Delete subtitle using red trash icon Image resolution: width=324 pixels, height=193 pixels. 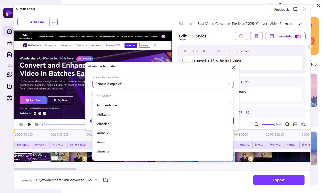(x=241, y=36)
